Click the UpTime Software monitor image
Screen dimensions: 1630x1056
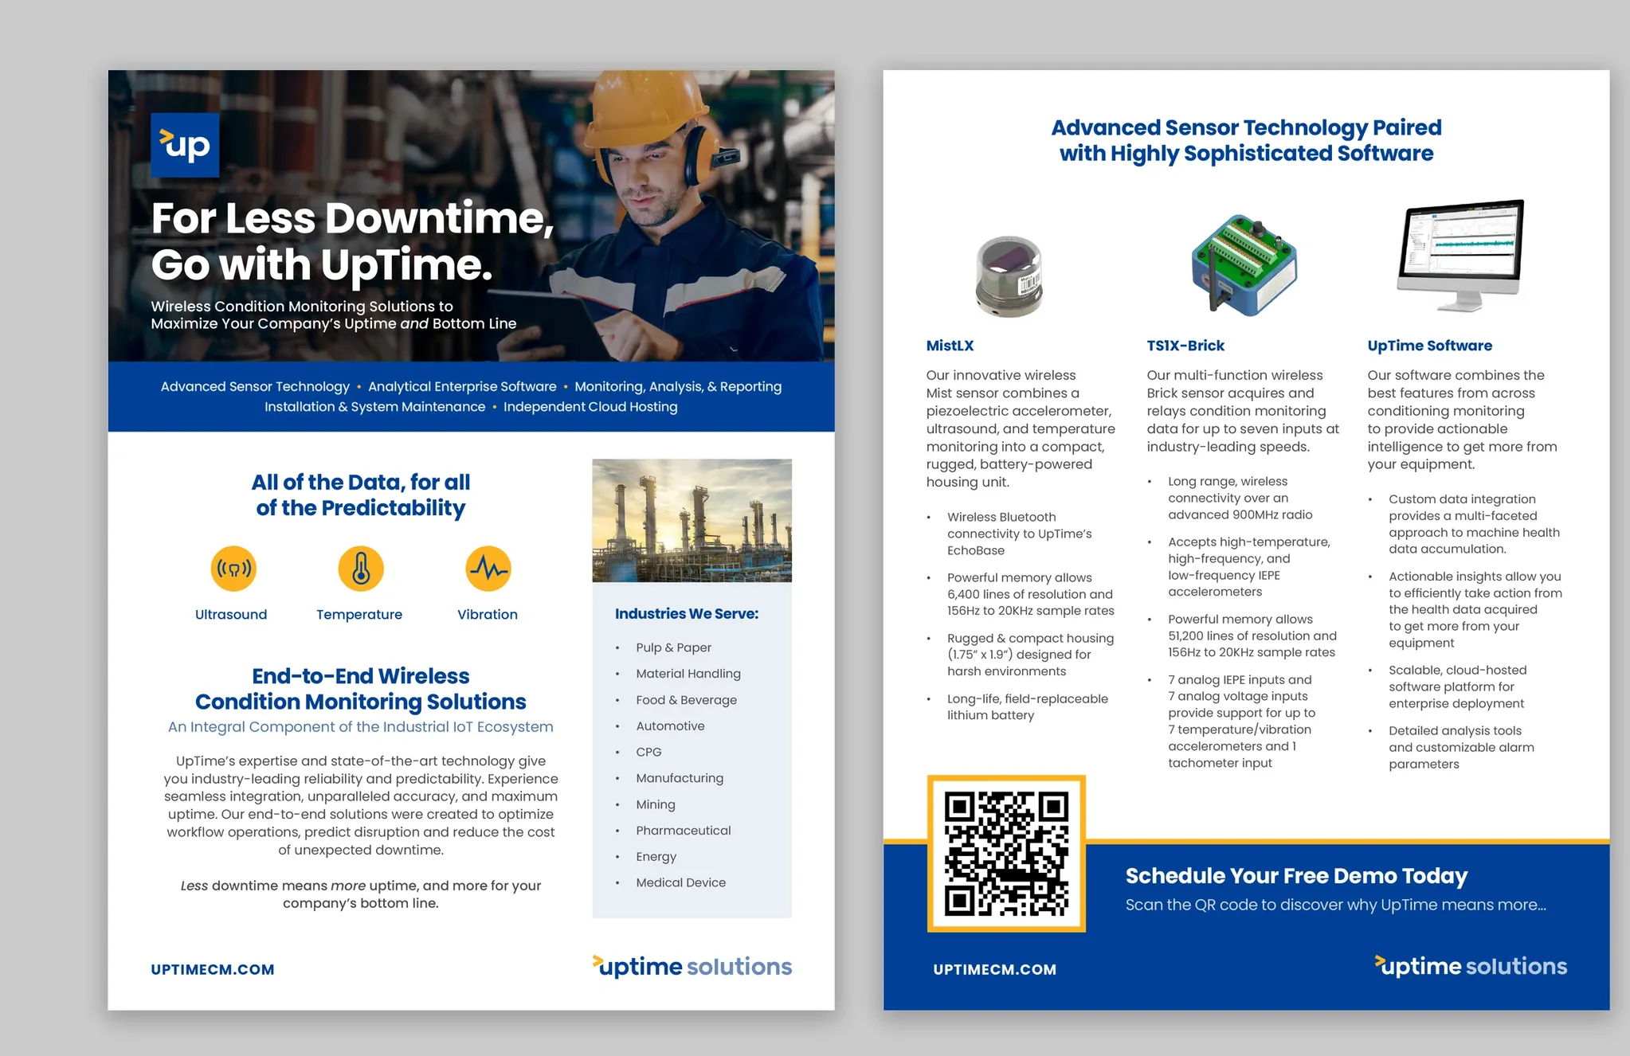[1460, 255]
